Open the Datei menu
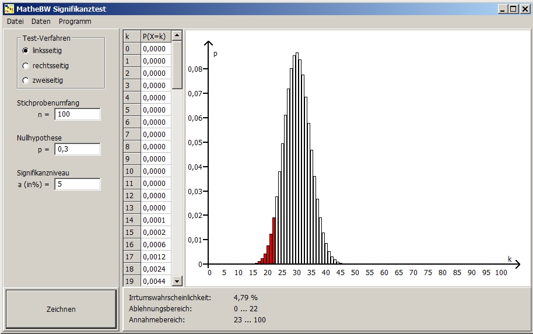 pos(15,22)
